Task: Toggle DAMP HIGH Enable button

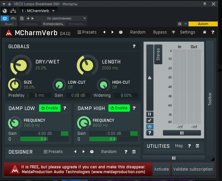Action: click(119, 108)
